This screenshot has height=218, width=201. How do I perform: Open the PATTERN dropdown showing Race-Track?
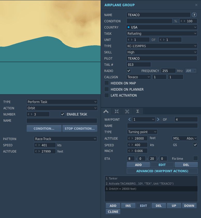tap(65, 139)
